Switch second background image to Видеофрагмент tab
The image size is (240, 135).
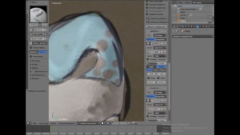tap(161, 97)
